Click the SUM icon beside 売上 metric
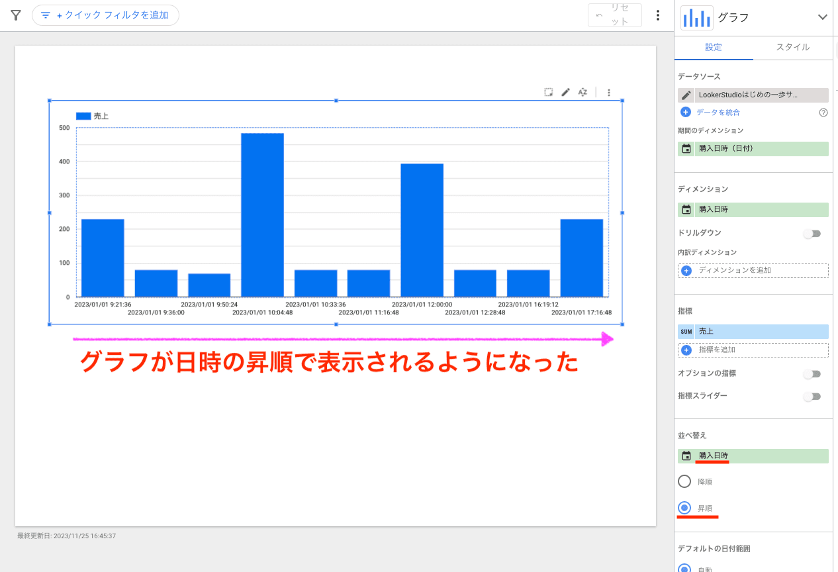The image size is (838, 572). coord(686,331)
